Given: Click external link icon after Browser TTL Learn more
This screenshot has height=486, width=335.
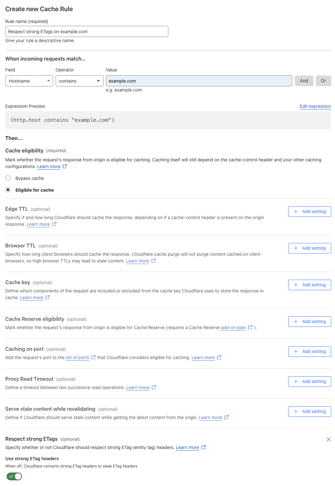Looking at the screenshot, I should point(154,261).
